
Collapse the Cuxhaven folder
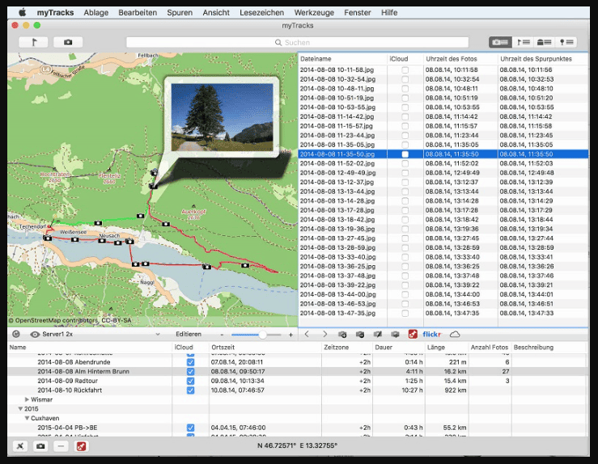coord(27,418)
